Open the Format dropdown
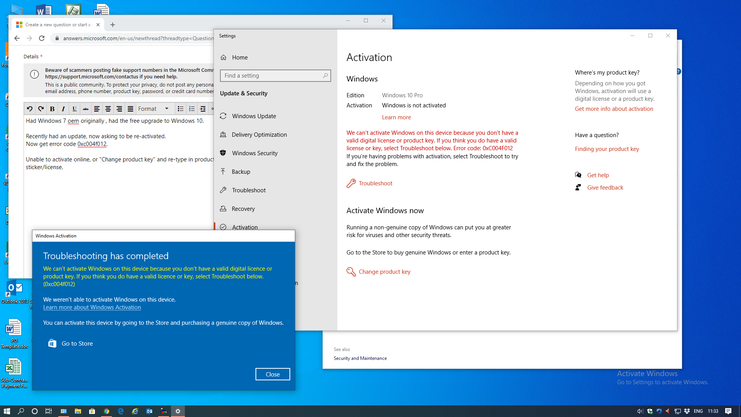This screenshot has height=417, width=741. pyautogui.click(x=153, y=109)
